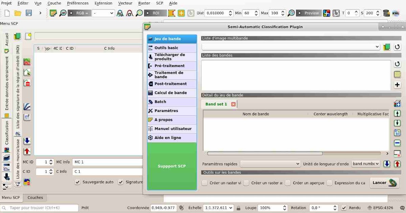This screenshot has width=406, height=213.
Task: Add band to band set plus icon
Action: (398, 85)
